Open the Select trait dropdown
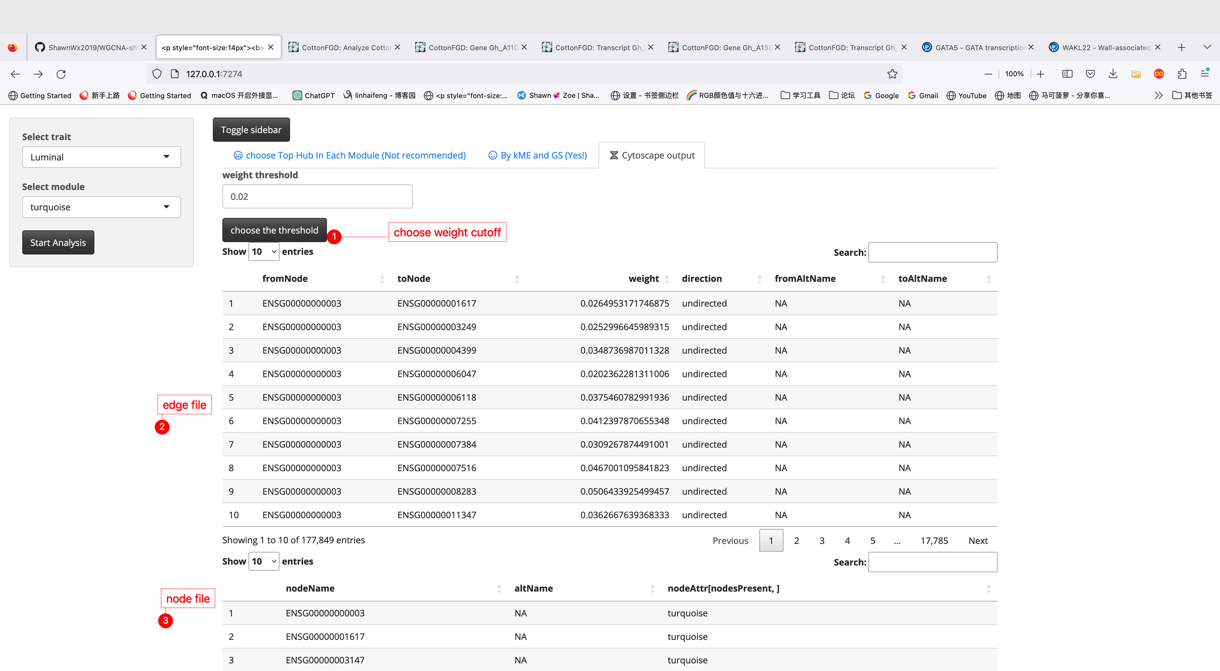The height and width of the screenshot is (671, 1220). [101, 157]
